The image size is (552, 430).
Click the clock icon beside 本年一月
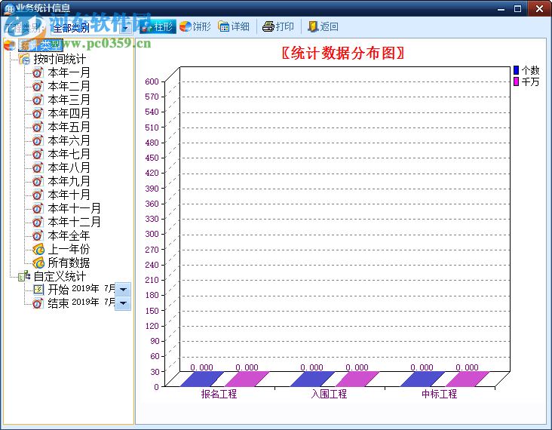tap(38, 72)
